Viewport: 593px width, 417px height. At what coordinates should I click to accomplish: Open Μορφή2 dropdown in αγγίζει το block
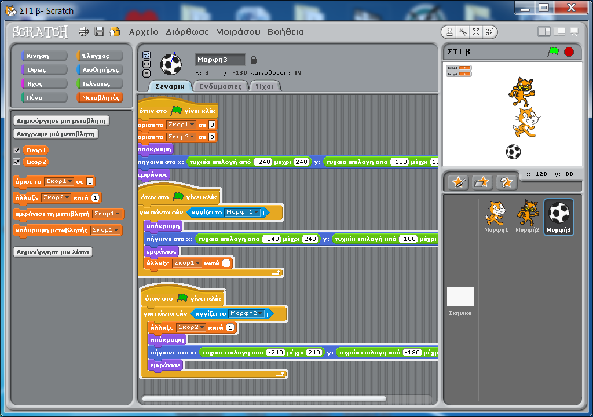click(x=247, y=313)
